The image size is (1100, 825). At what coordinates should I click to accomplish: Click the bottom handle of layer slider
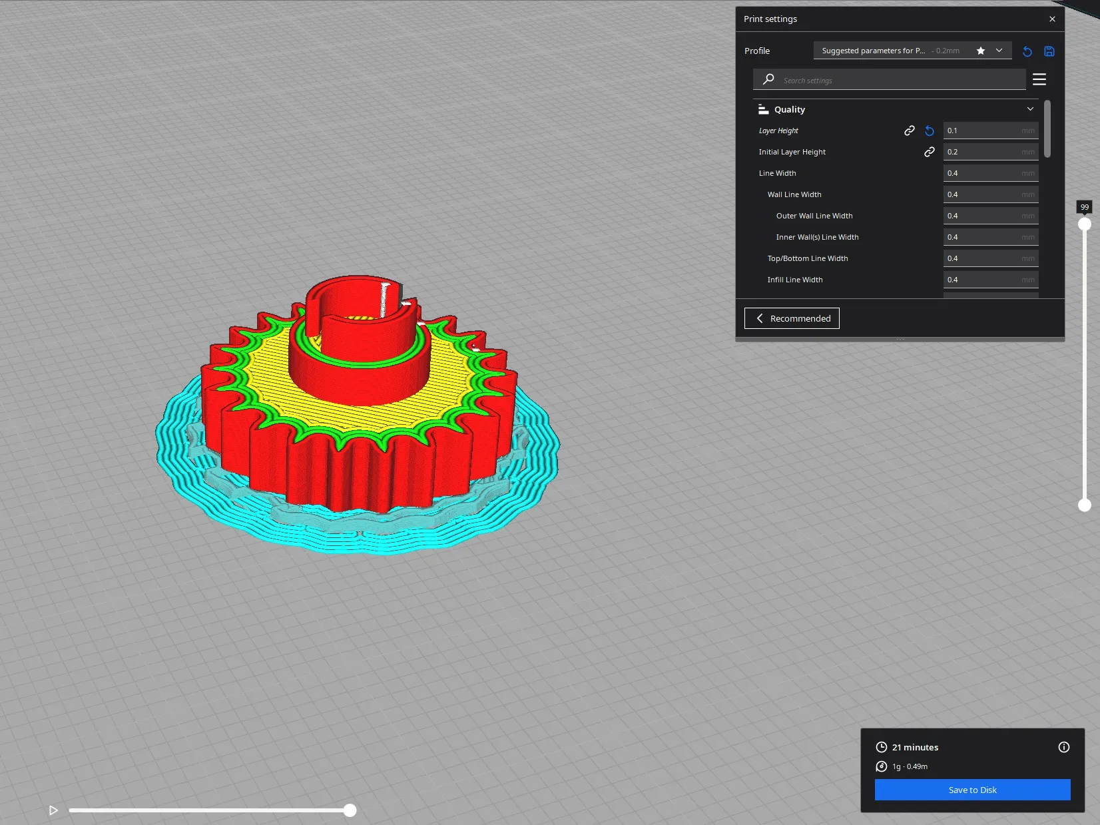[x=1085, y=505]
